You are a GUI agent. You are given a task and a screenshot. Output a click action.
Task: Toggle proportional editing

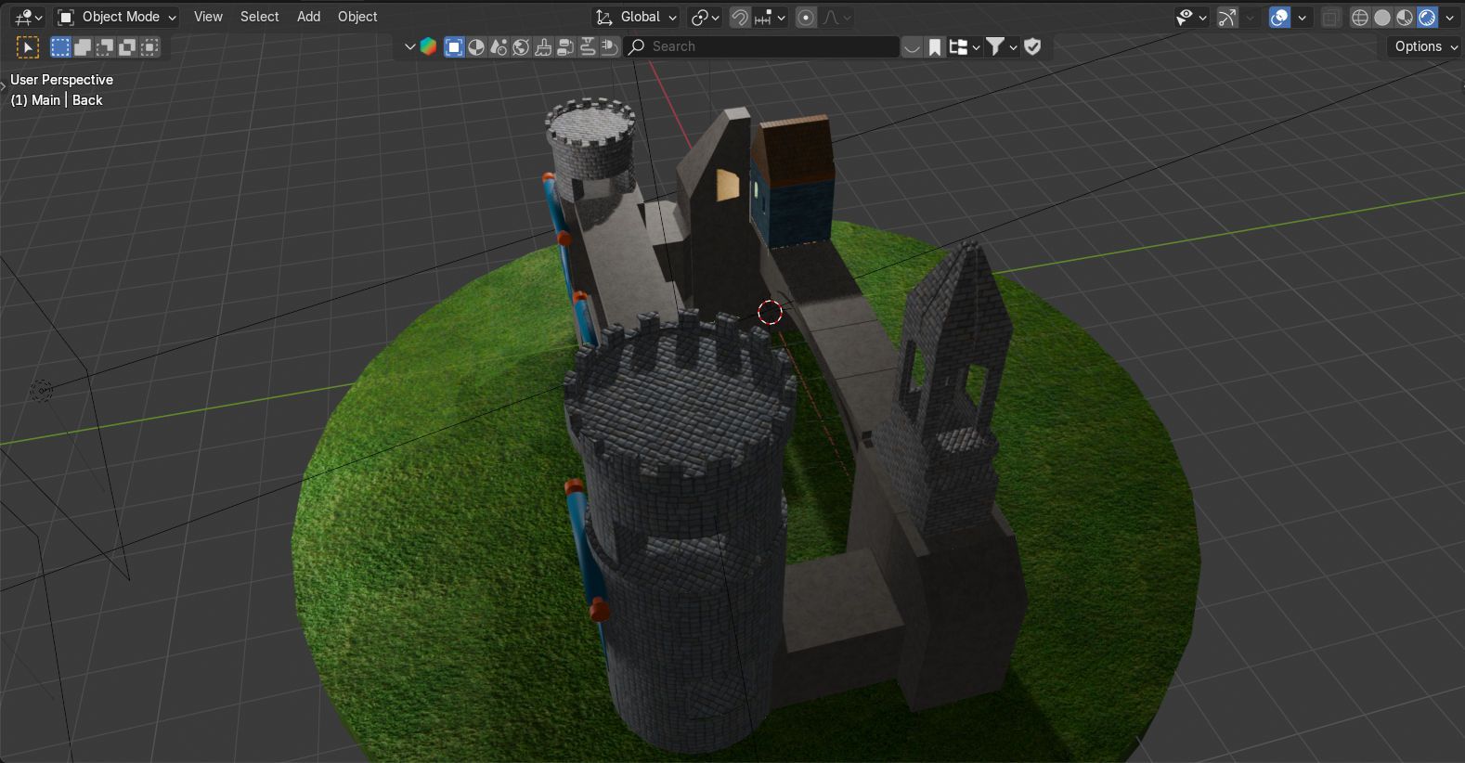[806, 17]
